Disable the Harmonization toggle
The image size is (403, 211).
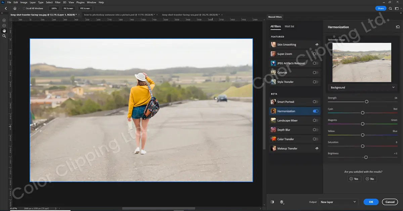[315, 111]
